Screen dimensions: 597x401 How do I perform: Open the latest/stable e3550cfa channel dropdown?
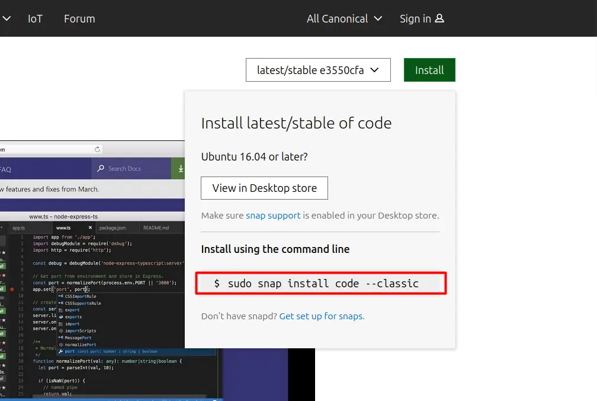[x=318, y=70]
